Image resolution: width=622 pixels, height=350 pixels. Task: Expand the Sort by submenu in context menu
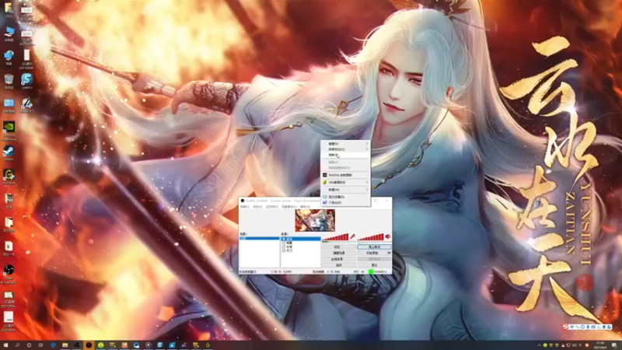(345, 149)
